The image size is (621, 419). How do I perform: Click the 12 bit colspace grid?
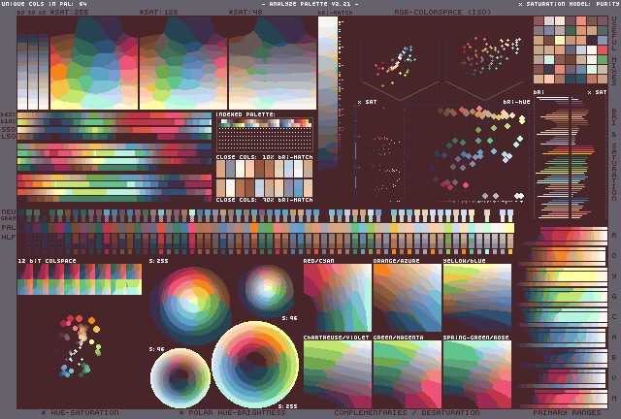(79, 279)
